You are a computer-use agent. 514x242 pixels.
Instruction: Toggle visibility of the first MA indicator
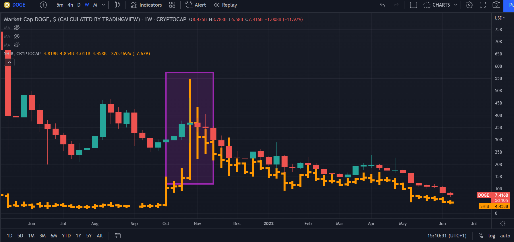(17, 28)
